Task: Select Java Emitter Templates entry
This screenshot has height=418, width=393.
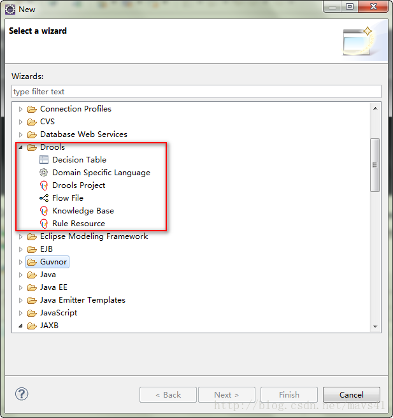Action: [82, 300]
